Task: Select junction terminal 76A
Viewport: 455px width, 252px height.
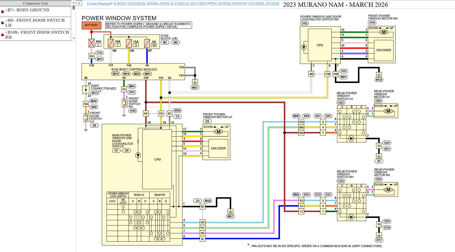Action: pos(86,104)
